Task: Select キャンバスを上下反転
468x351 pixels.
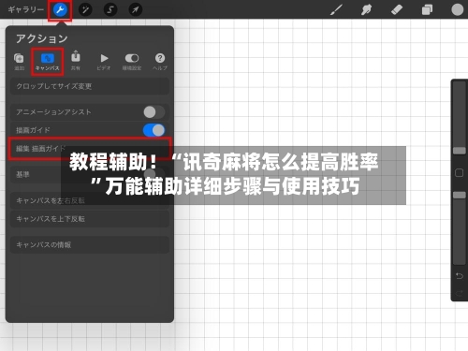Action: click(x=90, y=219)
